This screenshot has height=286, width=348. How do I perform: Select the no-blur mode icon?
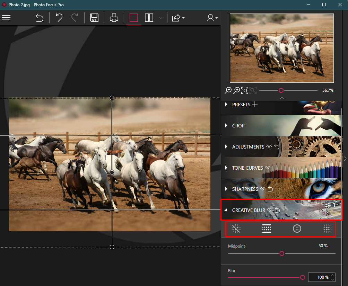click(x=236, y=229)
